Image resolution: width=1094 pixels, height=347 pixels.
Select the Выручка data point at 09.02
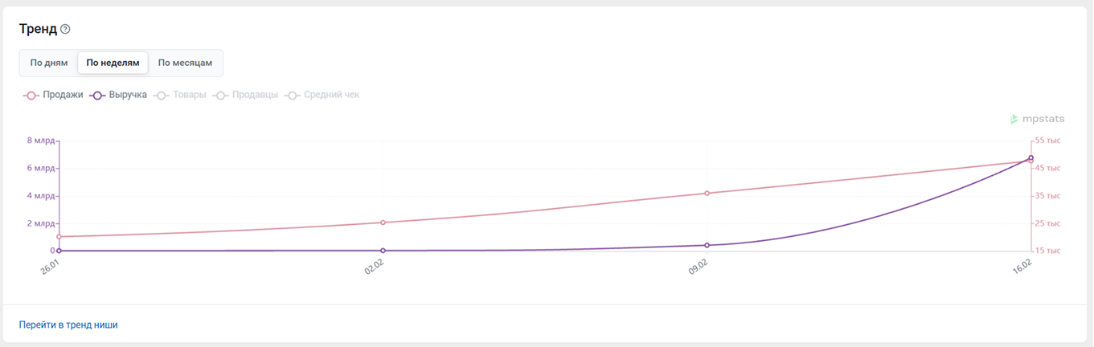pos(707,245)
